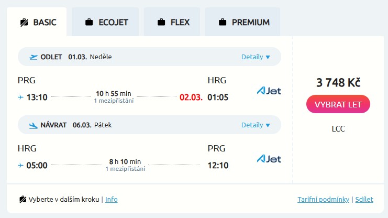The width and height of the screenshot is (388, 218).
Task: Click the 3 748 Kč price
Action: pos(338,82)
